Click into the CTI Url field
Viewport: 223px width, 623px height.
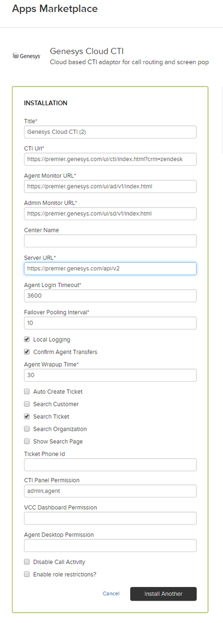tap(110, 159)
